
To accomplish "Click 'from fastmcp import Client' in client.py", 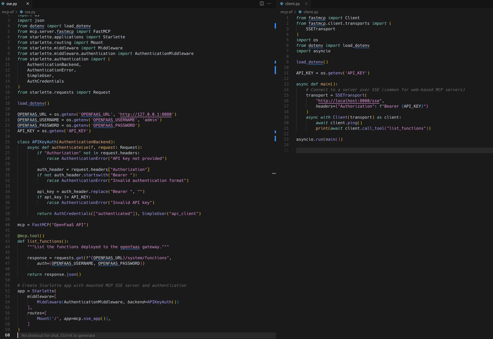I will click(328, 18).
